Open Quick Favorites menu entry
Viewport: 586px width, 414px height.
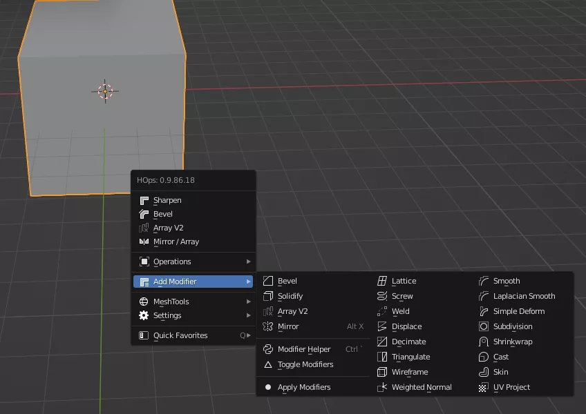(x=180, y=335)
